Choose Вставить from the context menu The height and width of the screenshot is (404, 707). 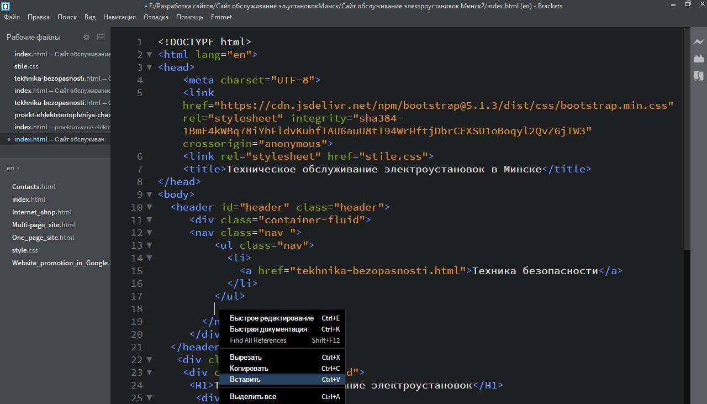[245, 380]
